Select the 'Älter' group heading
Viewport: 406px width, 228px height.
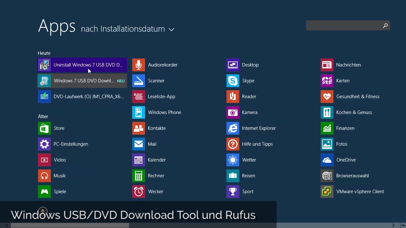[x=43, y=117]
